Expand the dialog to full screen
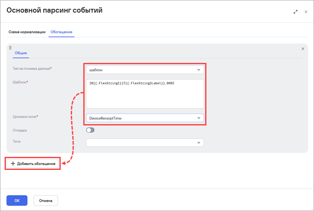314x211 pixels. pyautogui.click(x=296, y=12)
